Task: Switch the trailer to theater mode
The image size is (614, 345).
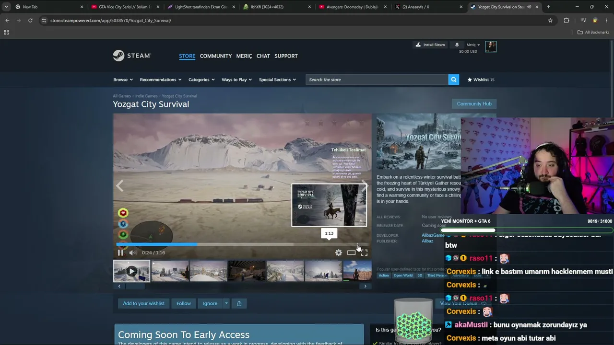Action: coord(352,253)
